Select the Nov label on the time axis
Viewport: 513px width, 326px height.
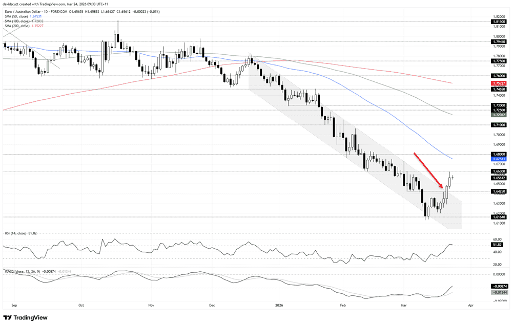tap(151, 306)
